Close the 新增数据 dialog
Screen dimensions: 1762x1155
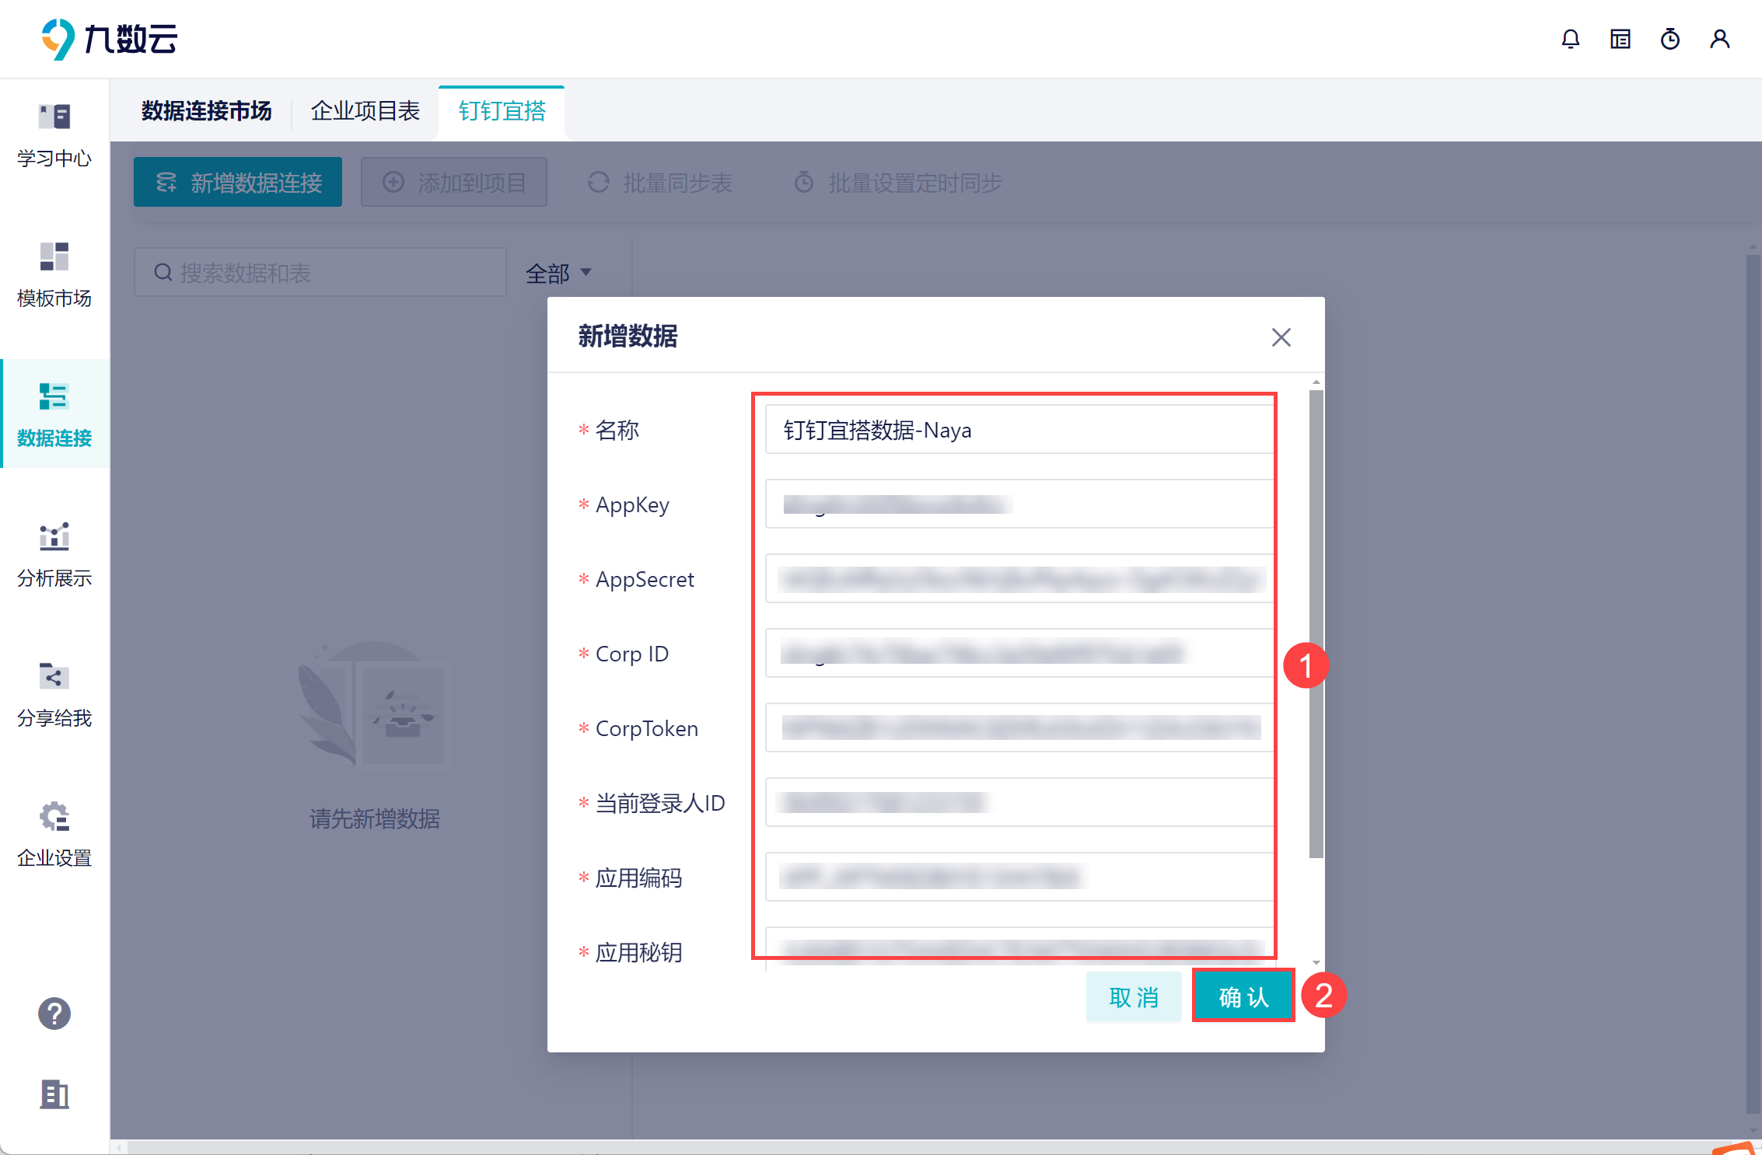1281,337
